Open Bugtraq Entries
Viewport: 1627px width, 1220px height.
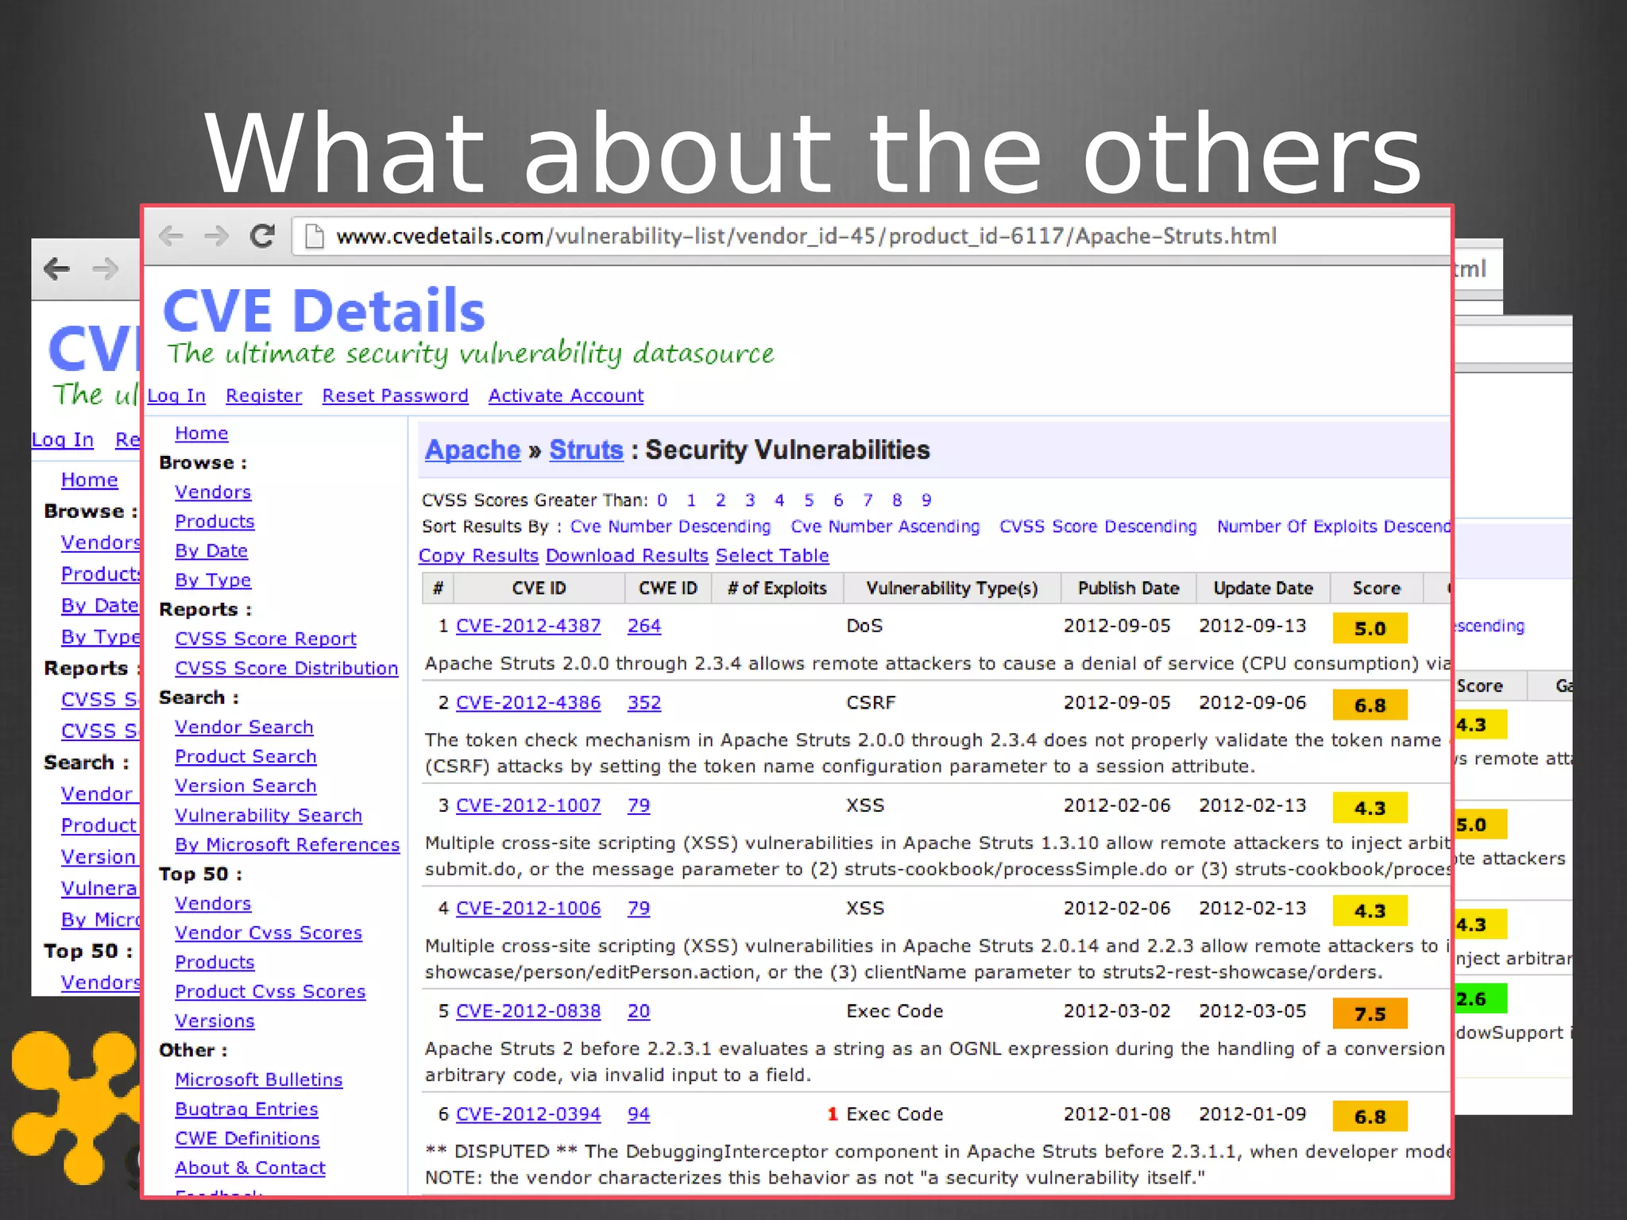coord(246,1110)
